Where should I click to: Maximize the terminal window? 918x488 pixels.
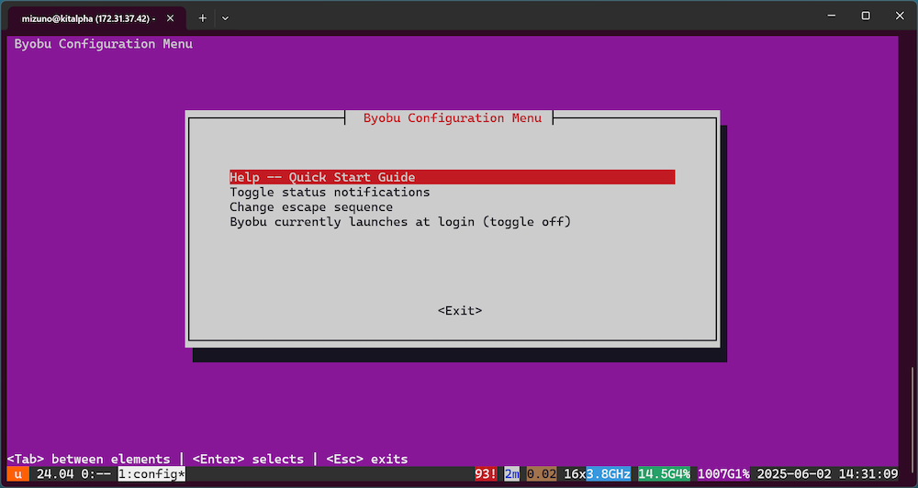coord(866,17)
